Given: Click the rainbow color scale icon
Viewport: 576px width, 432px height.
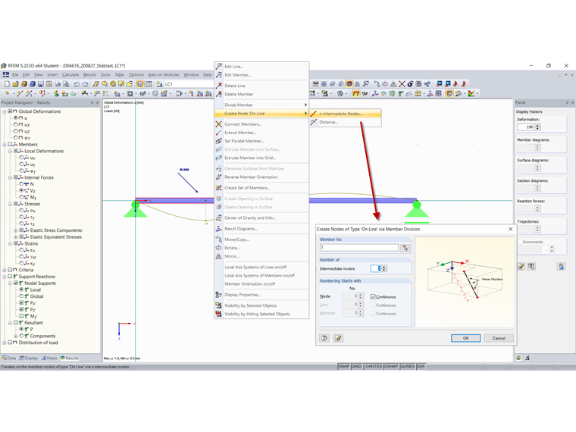Looking at the screenshot, I should [x=471, y=94].
